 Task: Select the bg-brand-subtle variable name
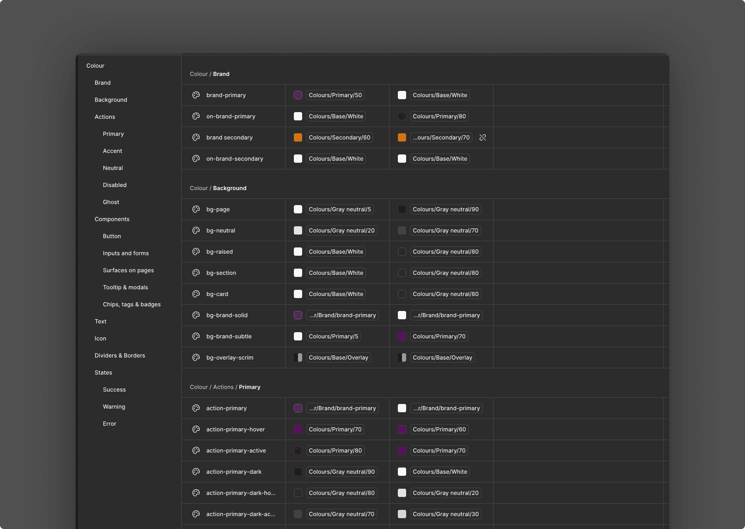pyautogui.click(x=229, y=336)
